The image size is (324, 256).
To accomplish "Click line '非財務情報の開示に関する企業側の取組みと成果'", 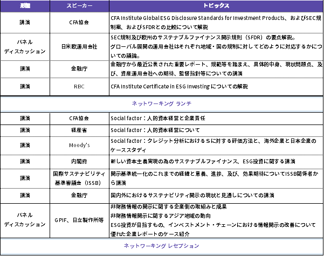I will tap(169, 206).
